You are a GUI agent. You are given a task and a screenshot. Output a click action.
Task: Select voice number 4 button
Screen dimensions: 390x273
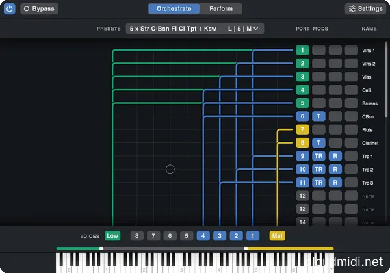(x=203, y=236)
